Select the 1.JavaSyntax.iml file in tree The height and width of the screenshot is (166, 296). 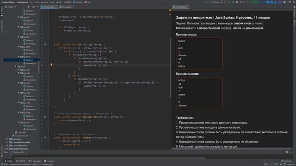pyautogui.click(x=20, y=136)
